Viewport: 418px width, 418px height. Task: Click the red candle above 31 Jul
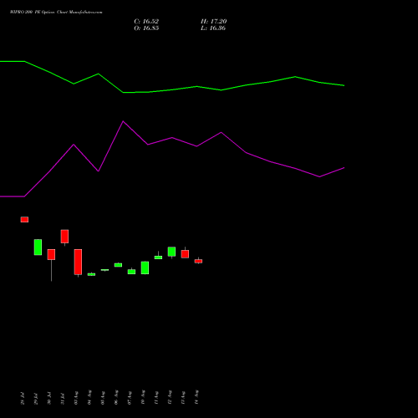tap(64, 237)
